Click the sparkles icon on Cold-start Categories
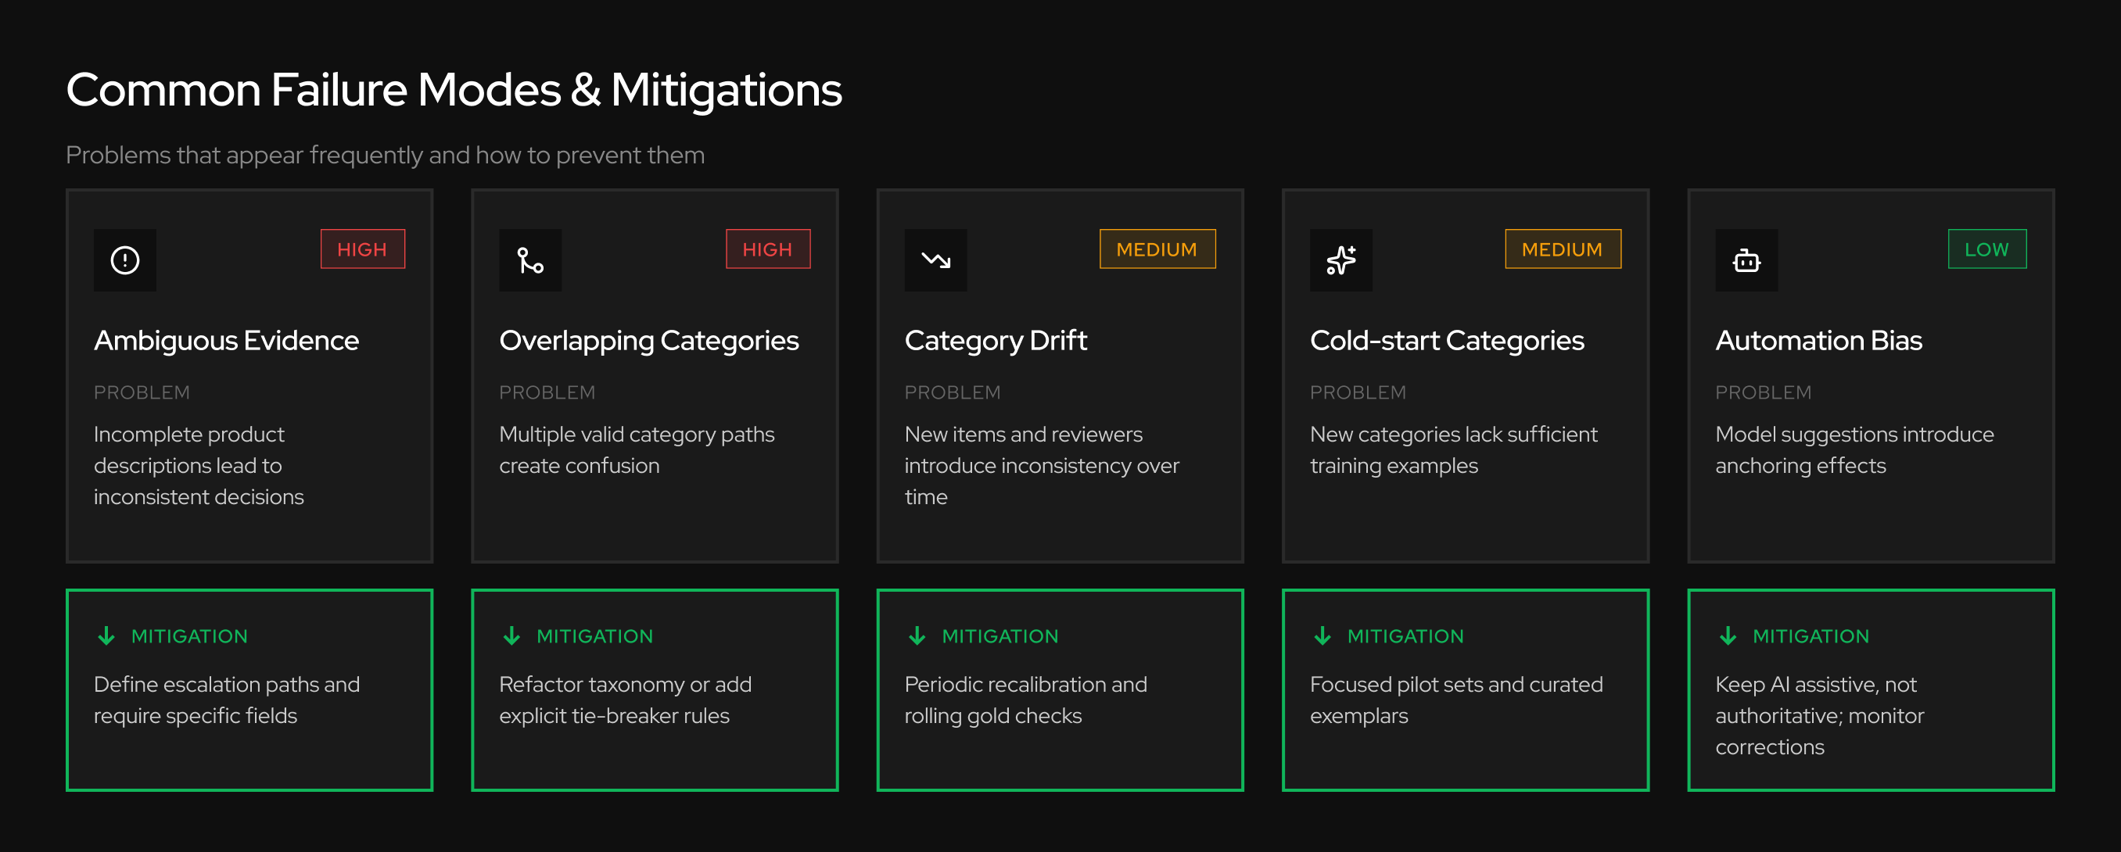 click(1340, 260)
